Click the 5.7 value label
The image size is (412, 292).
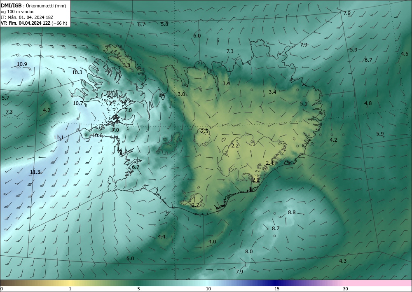click(x=5, y=98)
